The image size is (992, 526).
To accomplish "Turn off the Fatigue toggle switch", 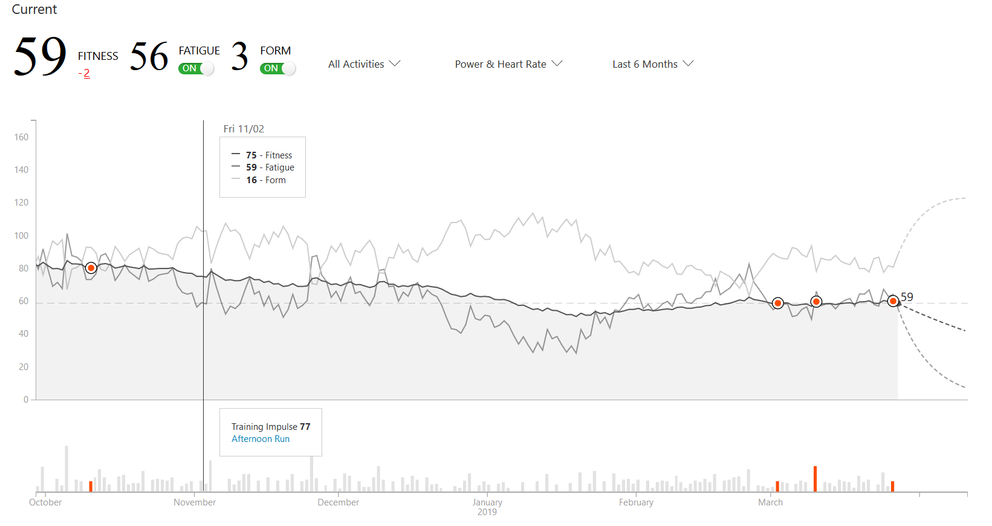I will pyautogui.click(x=196, y=68).
